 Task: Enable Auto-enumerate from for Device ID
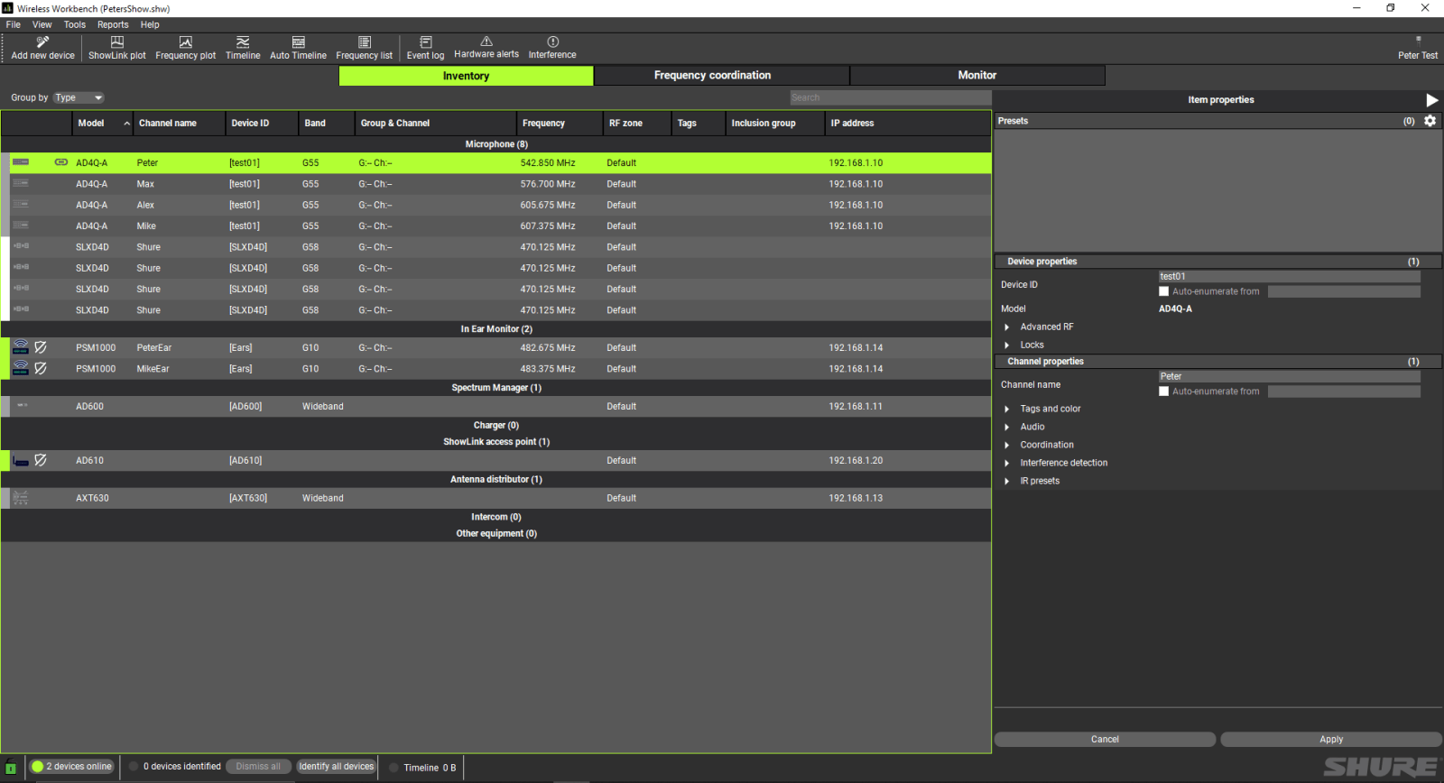pyautogui.click(x=1163, y=291)
